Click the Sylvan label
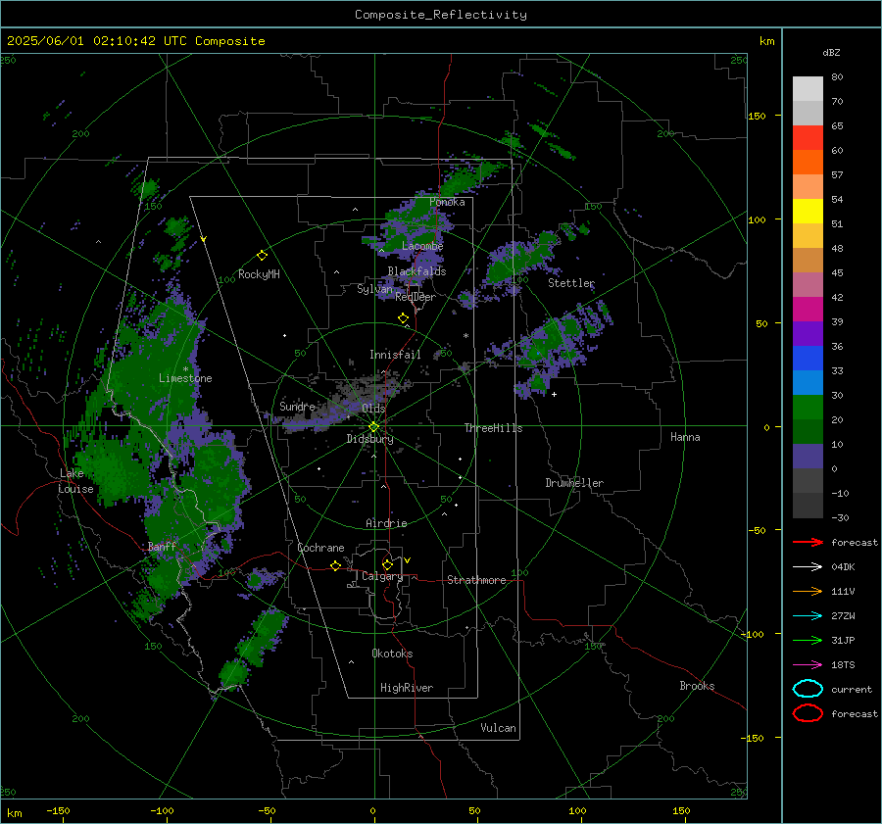The height and width of the screenshot is (824, 882). pyautogui.click(x=374, y=289)
